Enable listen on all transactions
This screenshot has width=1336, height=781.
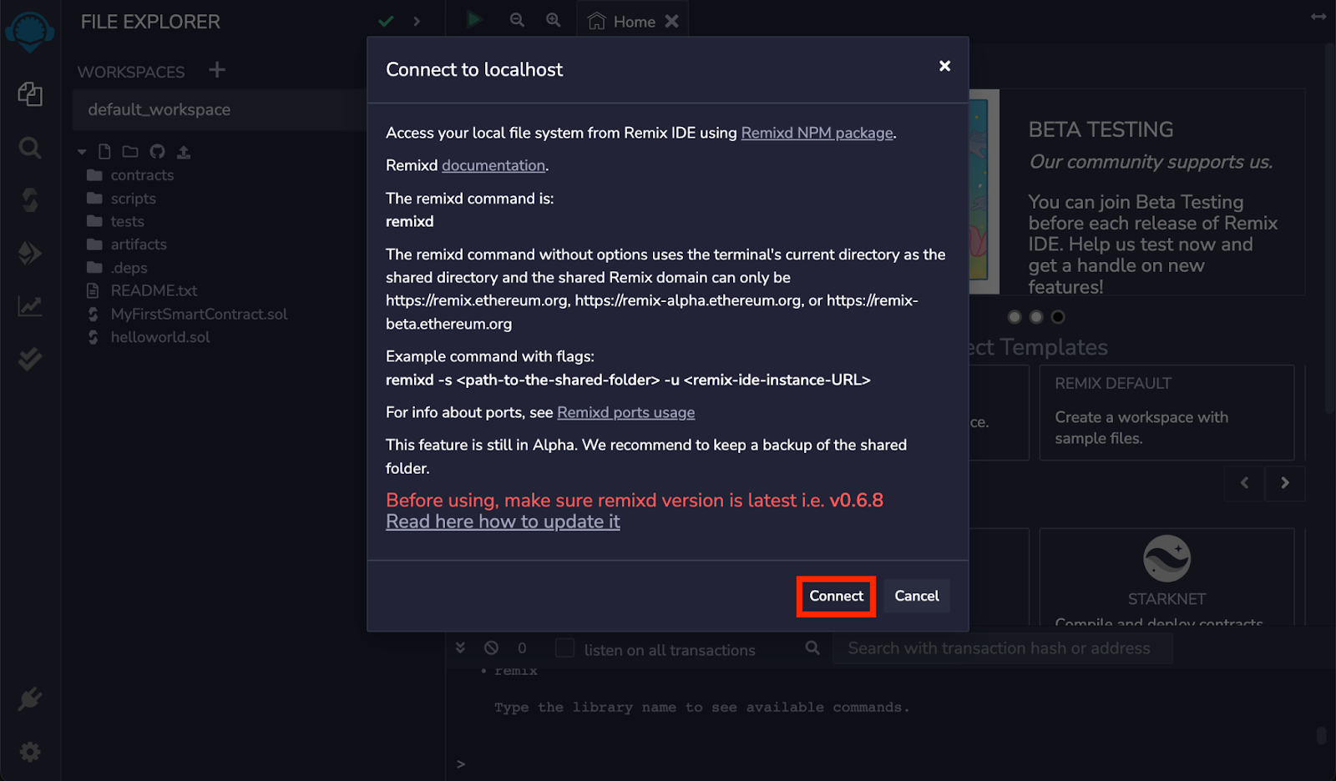coord(564,648)
